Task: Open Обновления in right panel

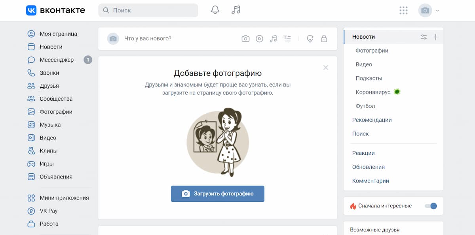Action: (369, 167)
